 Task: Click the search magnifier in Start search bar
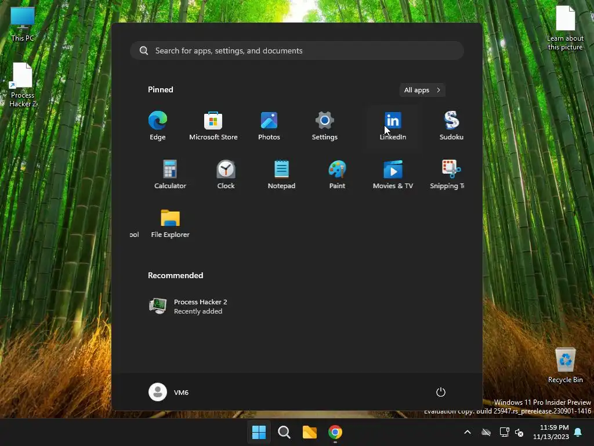pos(144,51)
